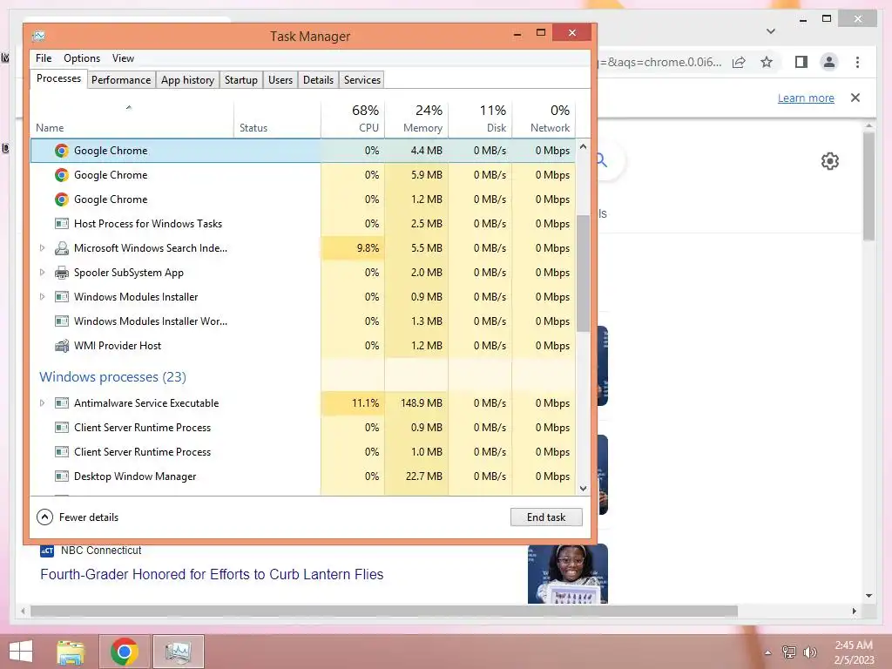Image resolution: width=892 pixels, height=669 pixels.
Task: Open the taskbar clock showing 2:45 AM
Action: point(854,652)
